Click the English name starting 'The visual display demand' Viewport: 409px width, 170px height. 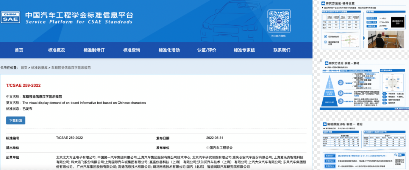tap(84, 103)
